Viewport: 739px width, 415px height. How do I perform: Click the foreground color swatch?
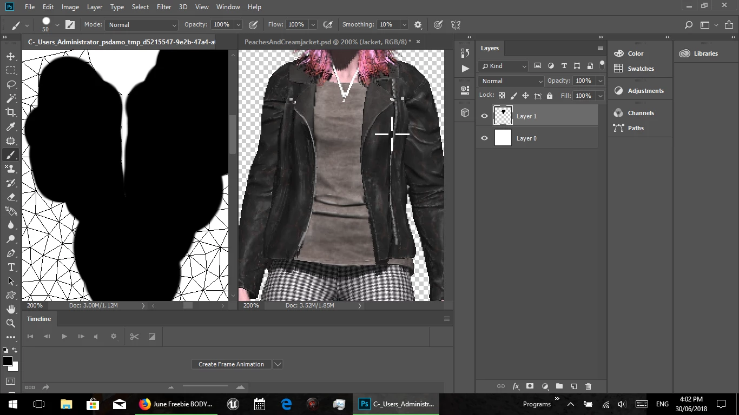tap(7, 361)
